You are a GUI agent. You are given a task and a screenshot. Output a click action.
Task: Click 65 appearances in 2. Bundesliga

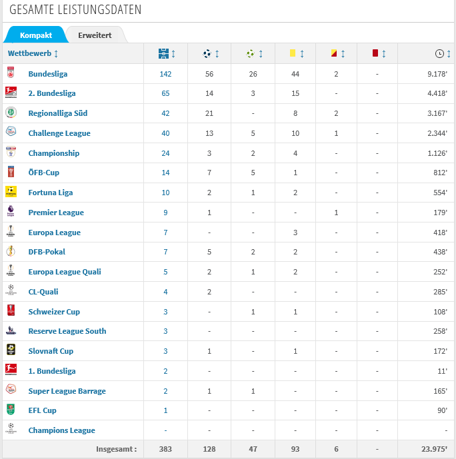(165, 93)
